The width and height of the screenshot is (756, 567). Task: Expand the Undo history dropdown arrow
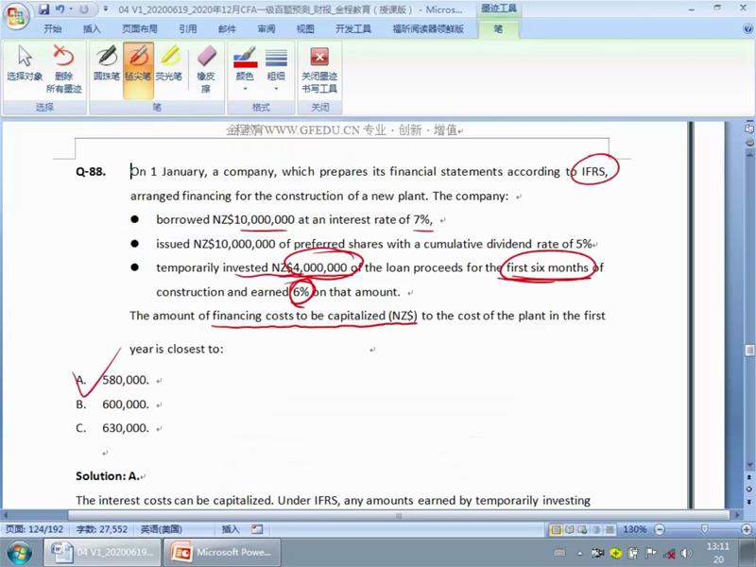tap(71, 9)
